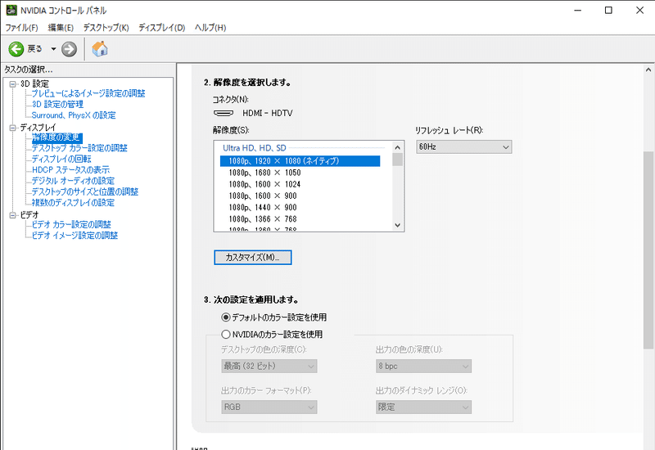
Task: Open ビデオ イメージ設定の調整 page
Action: click(x=75, y=236)
